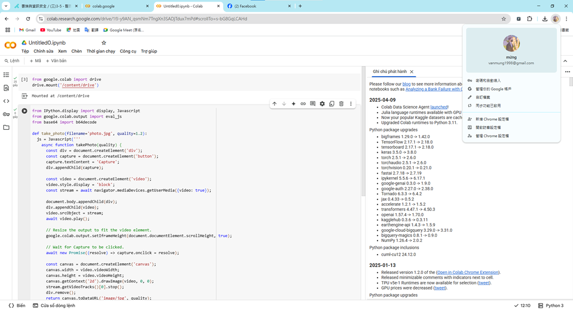
Task: Open the Thời gian chạy menu
Action: [100, 52]
